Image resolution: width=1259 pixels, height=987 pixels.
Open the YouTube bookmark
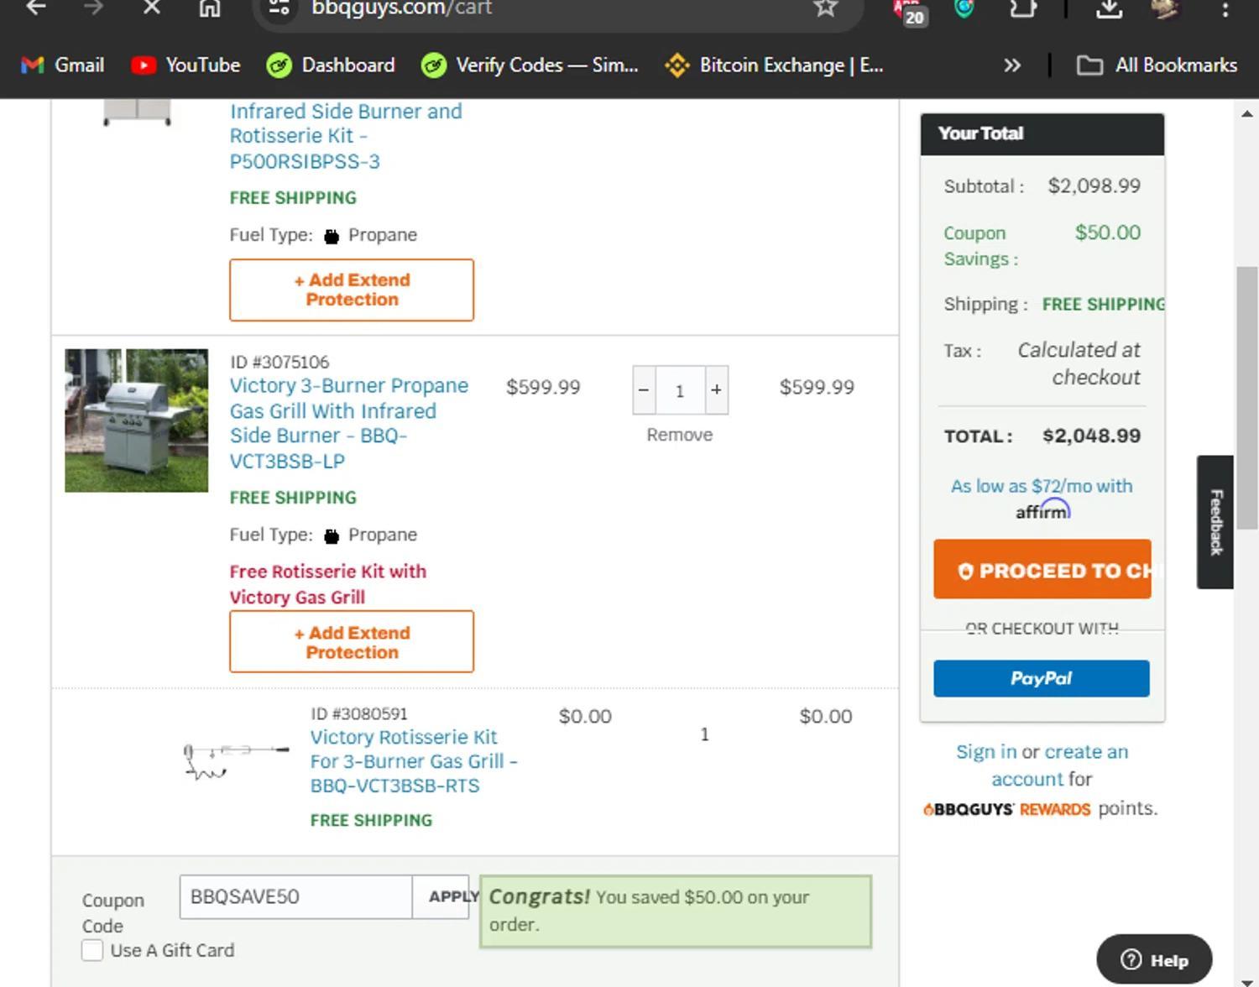click(x=185, y=65)
